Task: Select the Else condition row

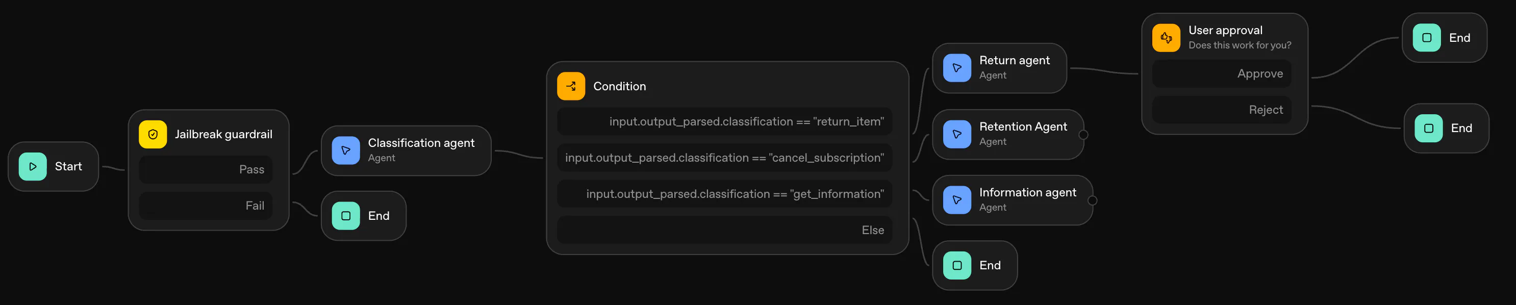Action: pyautogui.click(x=724, y=230)
